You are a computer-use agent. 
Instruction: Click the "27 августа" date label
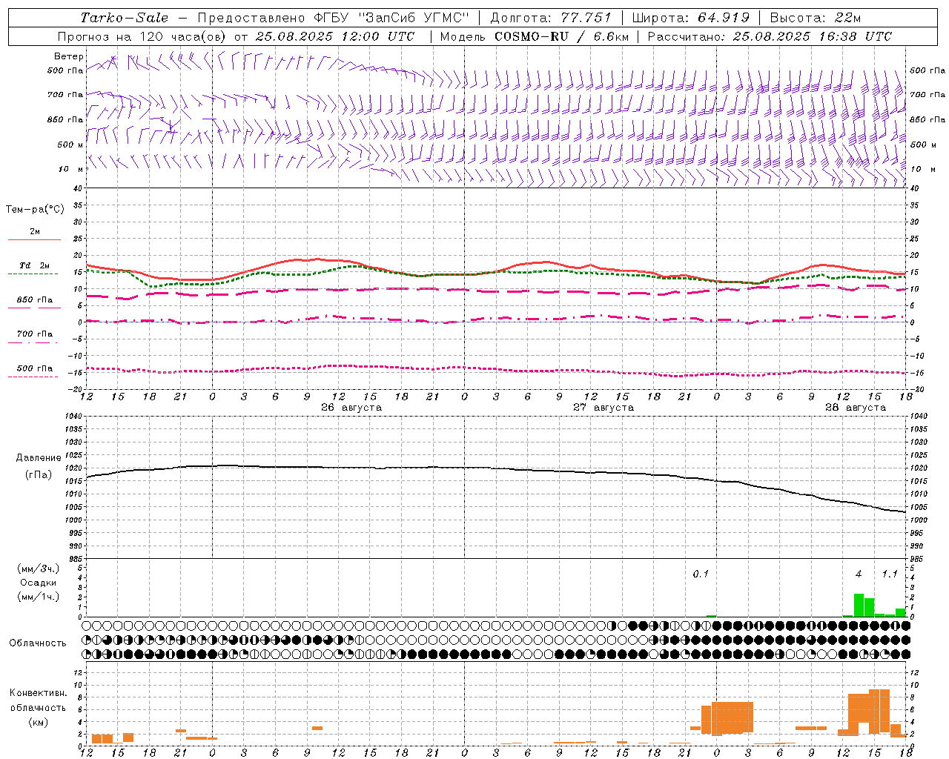point(604,408)
